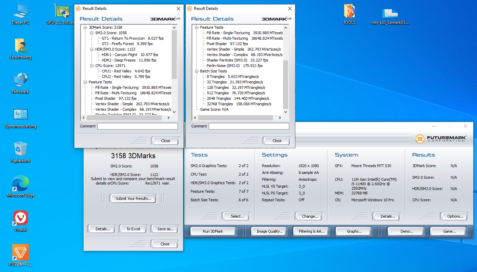This screenshot has height=272, width=477.
Task: Select CPU2 - Red Valley row
Action: coord(126,77)
